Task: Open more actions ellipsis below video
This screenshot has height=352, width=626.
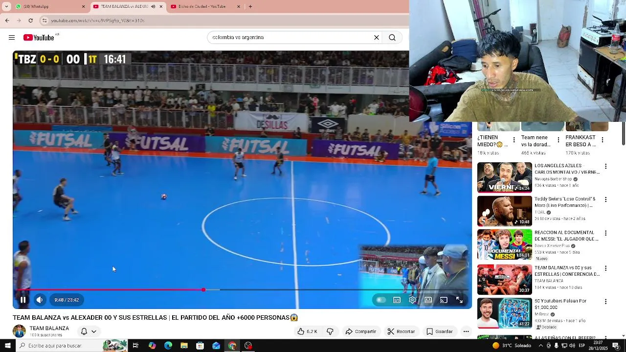Action: 466,331
